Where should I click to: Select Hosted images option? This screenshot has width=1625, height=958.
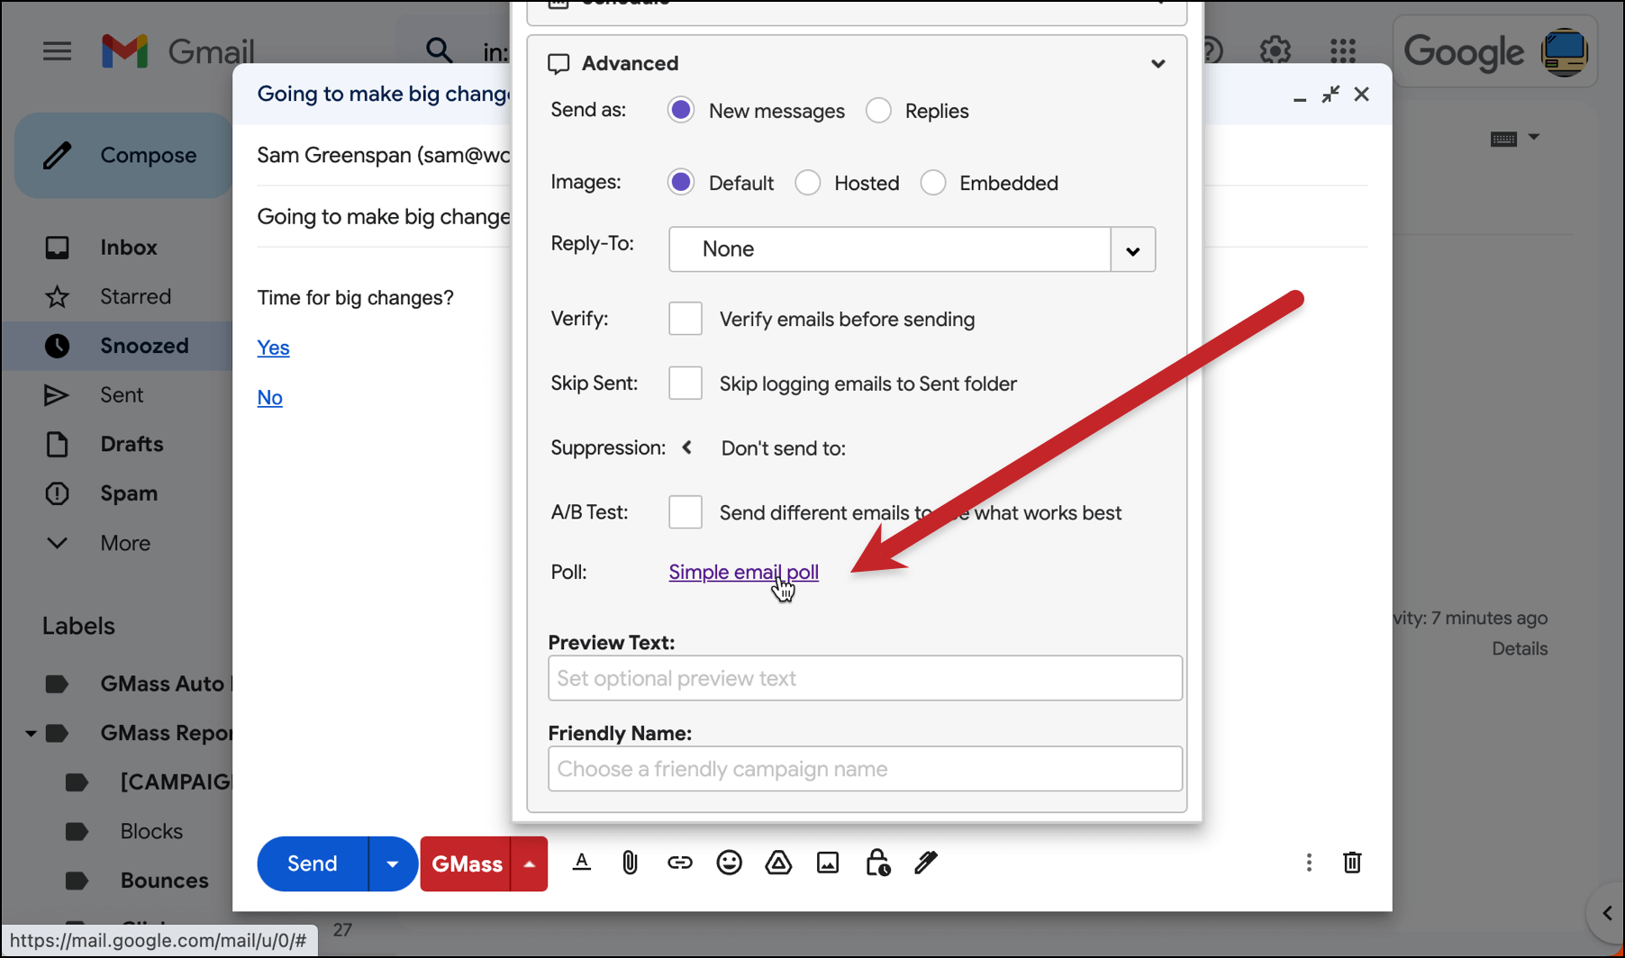807,183
